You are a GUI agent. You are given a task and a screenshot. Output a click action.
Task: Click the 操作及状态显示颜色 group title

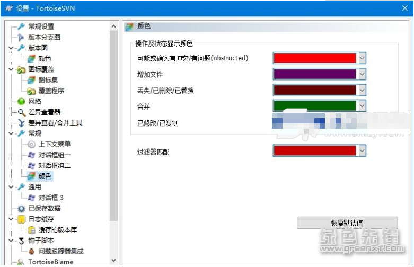[x=164, y=43]
